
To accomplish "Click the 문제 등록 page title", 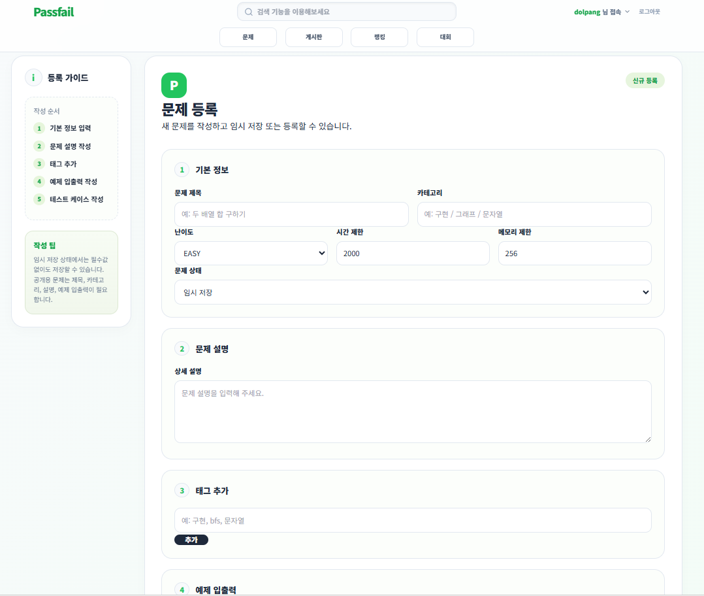I will coord(189,110).
